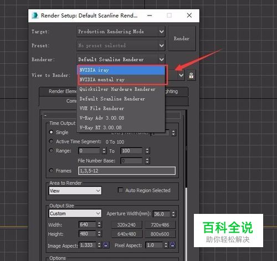This screenshot has height=261, width=277.
Task: Adjust the Aperture Width spinner
Action: tap(173, 214)
